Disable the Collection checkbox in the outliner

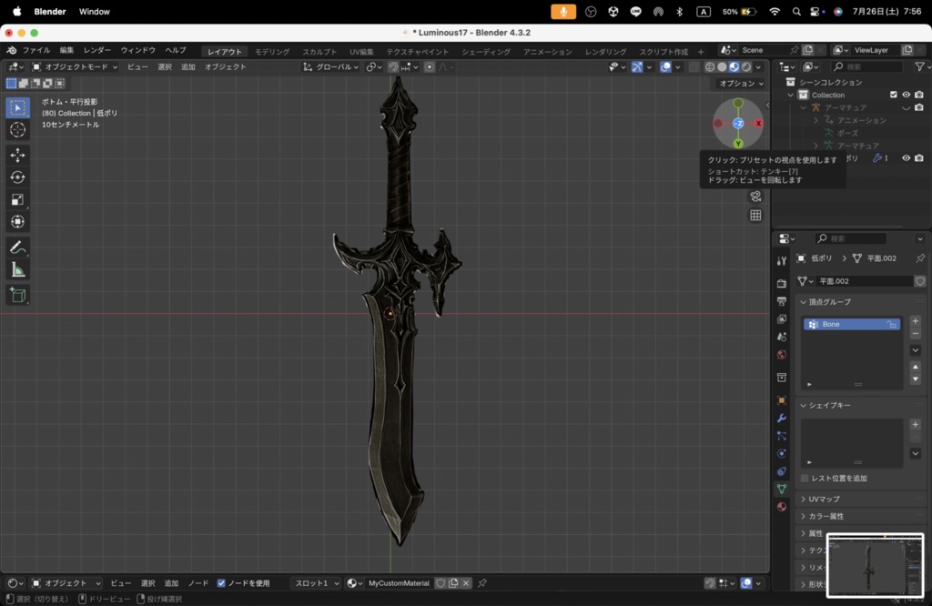click(x=894, y=95)
